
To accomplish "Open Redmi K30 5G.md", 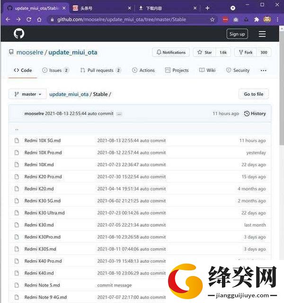I will coord(43,201).
